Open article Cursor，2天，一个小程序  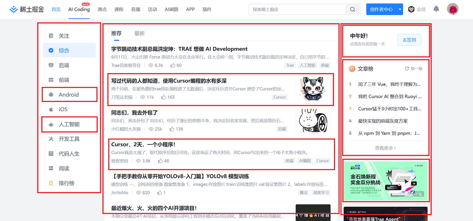(143, 145)
